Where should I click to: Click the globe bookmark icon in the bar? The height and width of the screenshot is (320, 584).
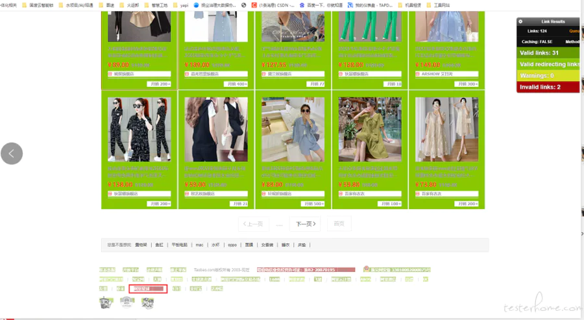[x=244, y=5]
